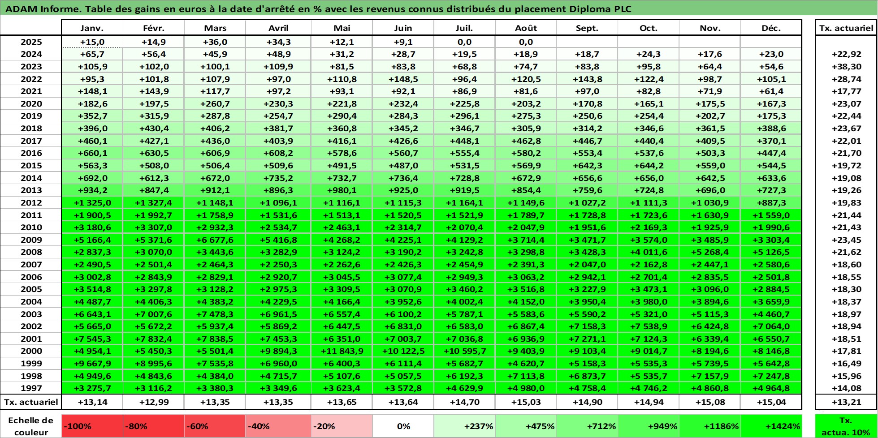Click cell +148,5 in the 2022 row

(403, 79)
